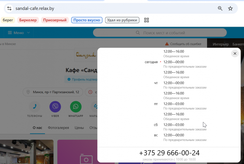The height and width of the screenshot is (164, 244).
Task: Click the Кафе «Сандал» heading
Action: [x=81, y=70]
